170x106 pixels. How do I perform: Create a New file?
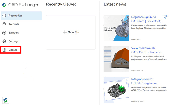coord(71,32)
